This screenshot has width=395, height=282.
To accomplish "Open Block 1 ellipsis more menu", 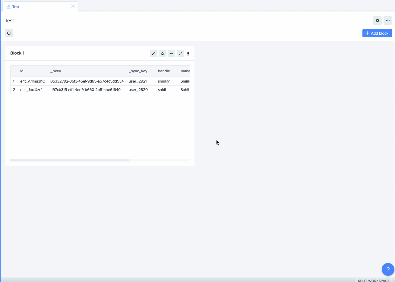I will coord(172,54).
